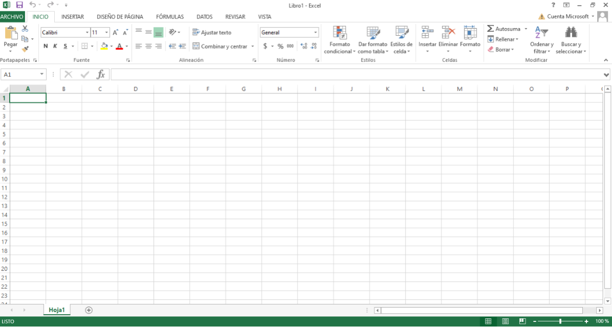Image resolution: width=612 pixels, height=327 pixels.
Task: Open the General number format dropdown
Action: 315,33
